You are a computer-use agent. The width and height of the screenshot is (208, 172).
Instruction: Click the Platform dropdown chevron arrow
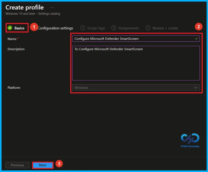(x=196, y=87)
